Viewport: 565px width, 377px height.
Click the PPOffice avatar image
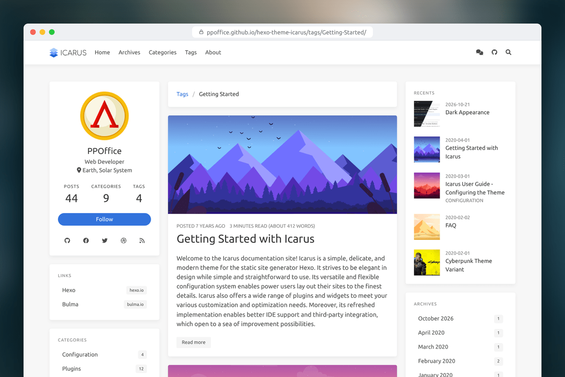click(105, 115)
